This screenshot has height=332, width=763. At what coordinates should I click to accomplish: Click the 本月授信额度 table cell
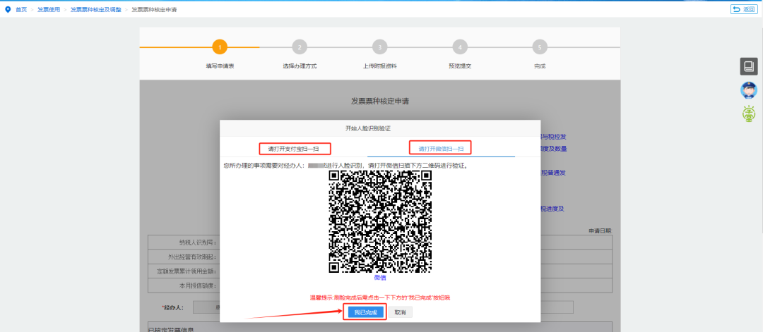coord(184,285)
